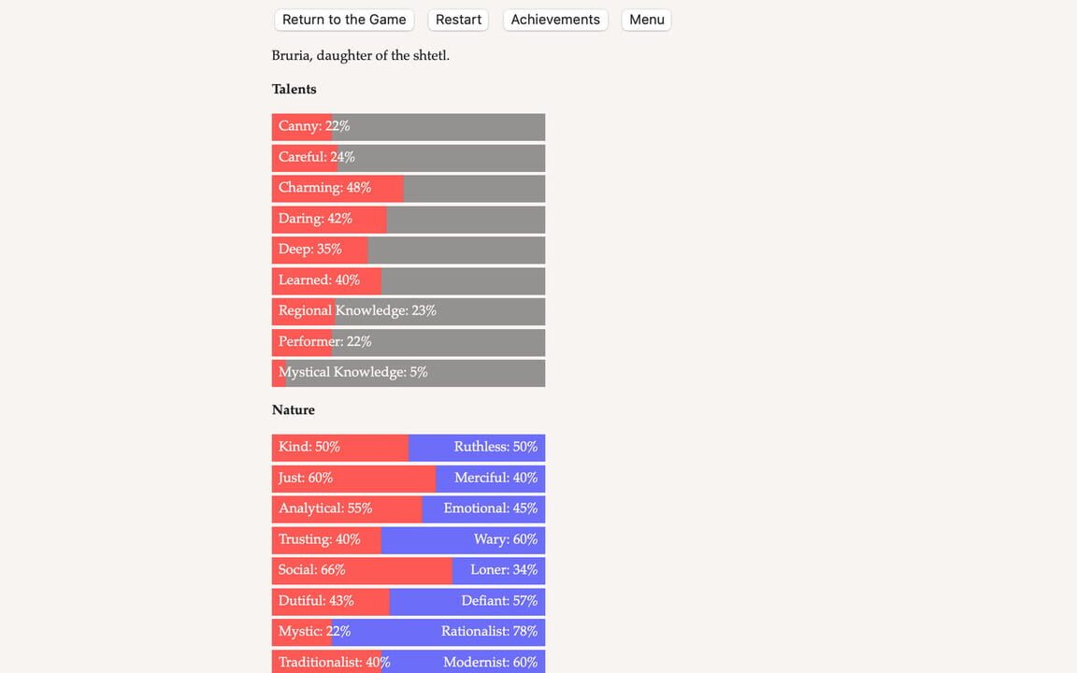Screen dimensions: 1077x673
Task: Click the Kind versus Ruthless bar
Action: 409,447
